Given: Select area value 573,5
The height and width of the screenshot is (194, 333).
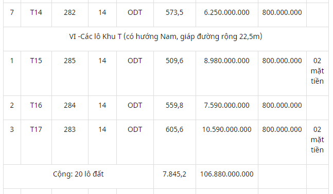Looking at the screenshot, I should click(x=174, y=12).
